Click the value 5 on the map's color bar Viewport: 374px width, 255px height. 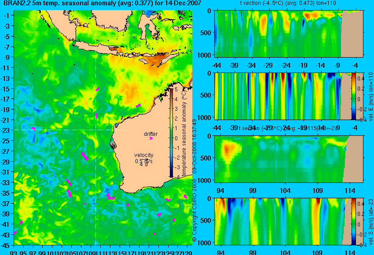176,90
